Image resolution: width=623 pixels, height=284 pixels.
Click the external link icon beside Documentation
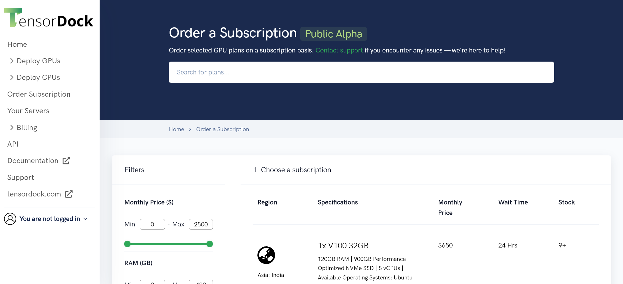[x=66, y=161]
